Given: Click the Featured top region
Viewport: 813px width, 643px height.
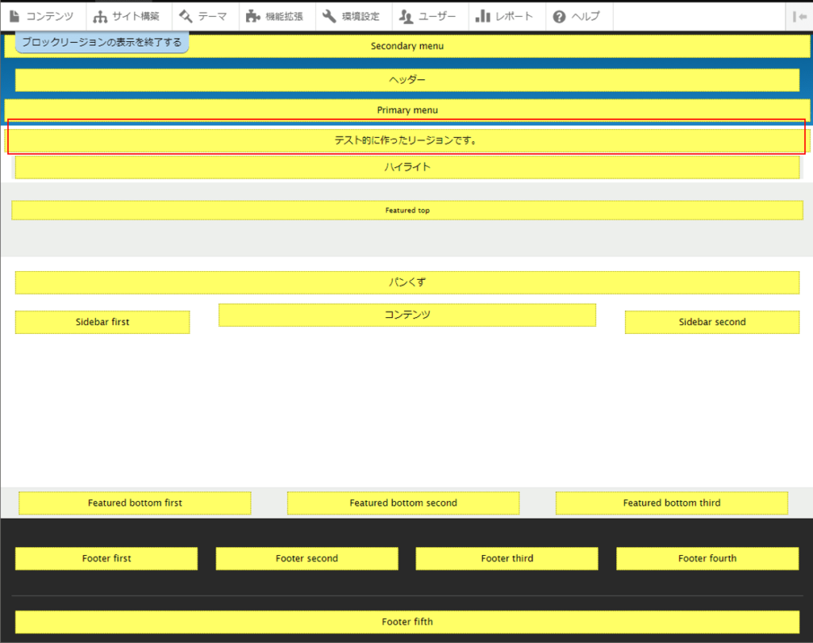Looking at the screenshot, I should (406, 210).
